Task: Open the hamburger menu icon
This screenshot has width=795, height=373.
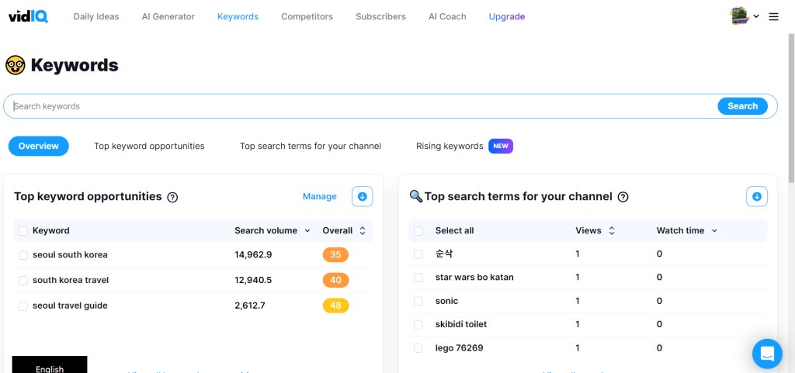Action: [773, 16]
